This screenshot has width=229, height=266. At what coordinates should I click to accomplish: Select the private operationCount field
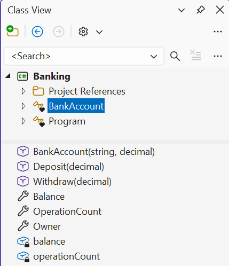[x=66, y=256]
